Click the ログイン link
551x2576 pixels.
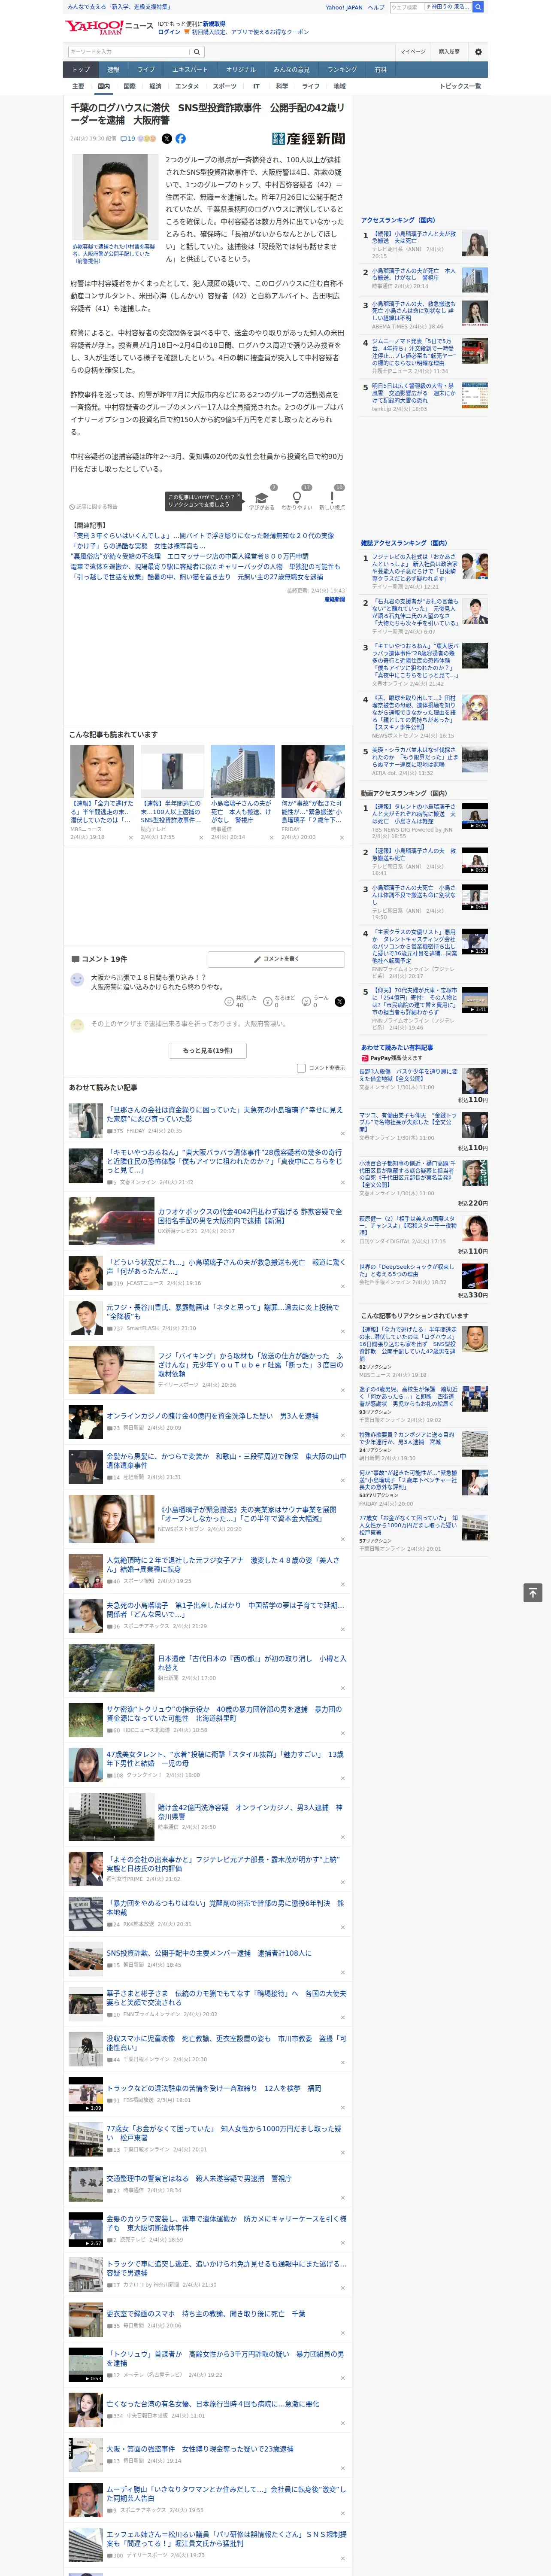(x=169, y=32)
